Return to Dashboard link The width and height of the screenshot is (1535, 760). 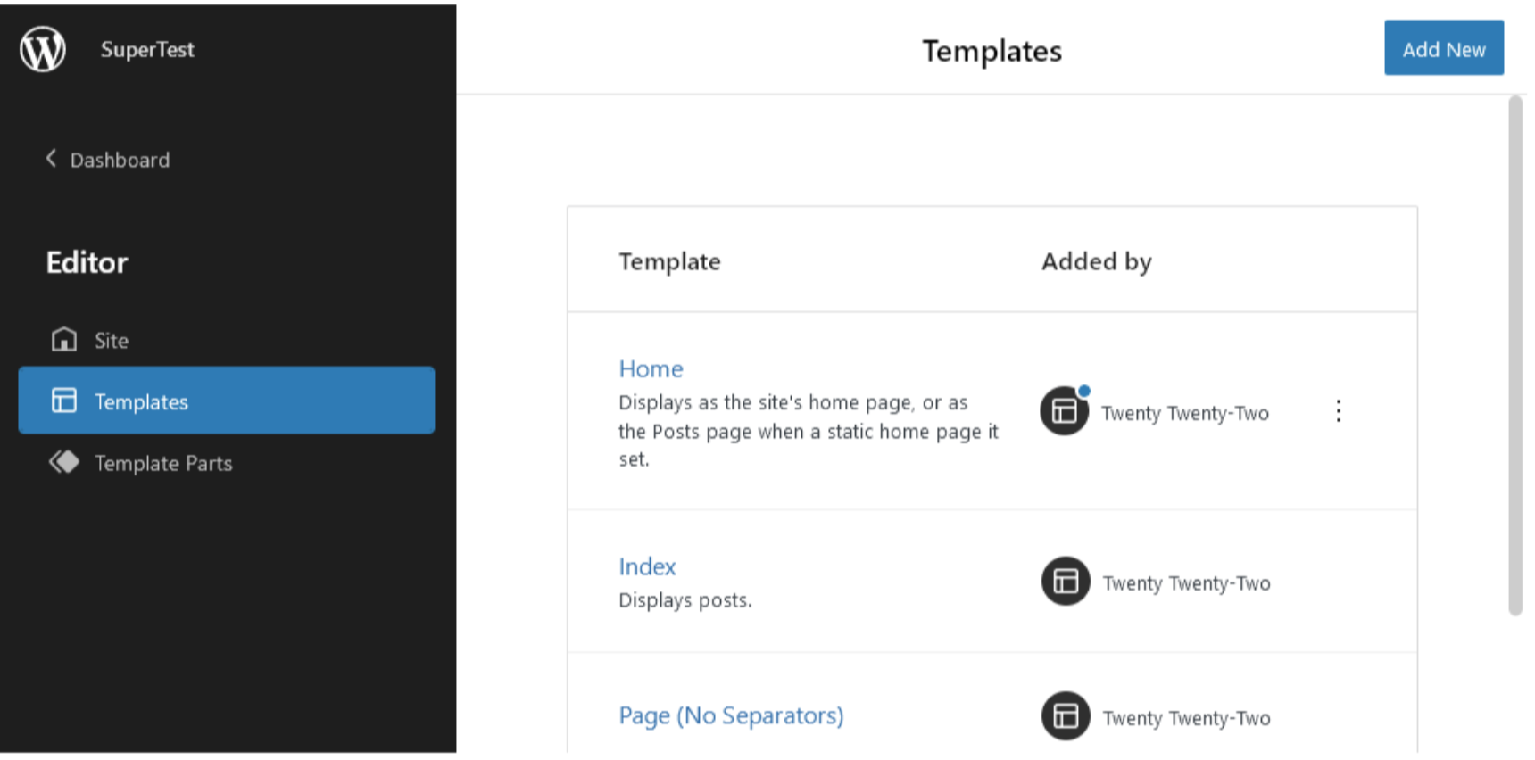pos(120,161)
